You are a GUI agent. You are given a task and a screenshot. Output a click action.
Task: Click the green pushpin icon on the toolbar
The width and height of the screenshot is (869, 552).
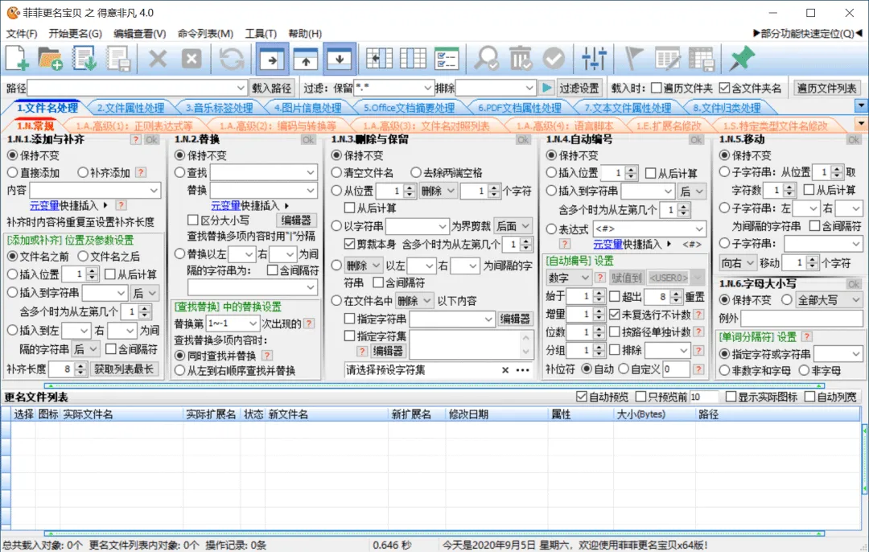click(742, 57)
